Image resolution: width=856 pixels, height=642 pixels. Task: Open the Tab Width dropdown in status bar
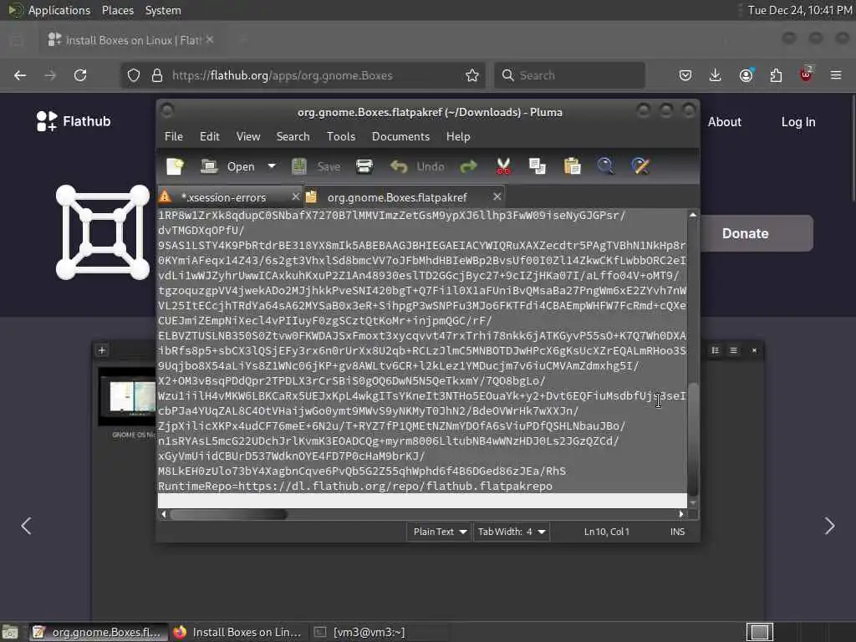[x=512, y=532]
